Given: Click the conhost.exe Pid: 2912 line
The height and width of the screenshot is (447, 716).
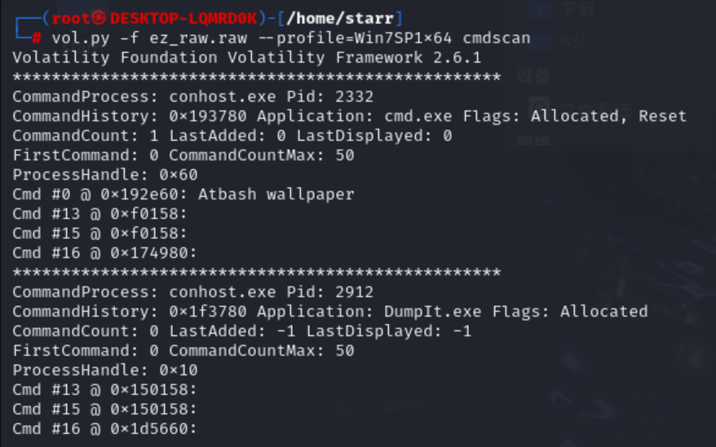Looking at the screenshot, I should click(x=192, y=292).
